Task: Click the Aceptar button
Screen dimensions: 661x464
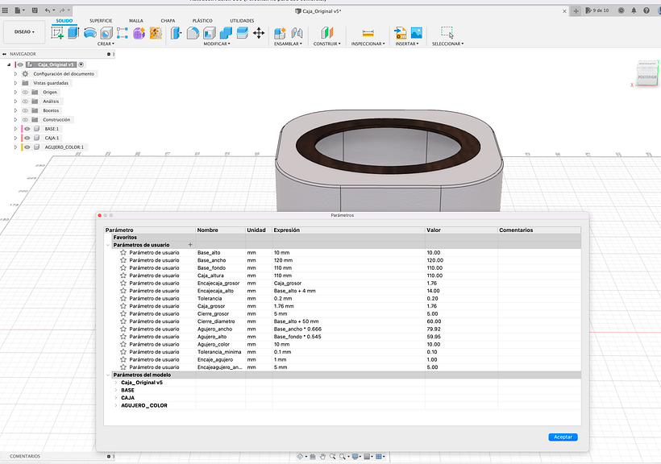Action: point(563,437)
